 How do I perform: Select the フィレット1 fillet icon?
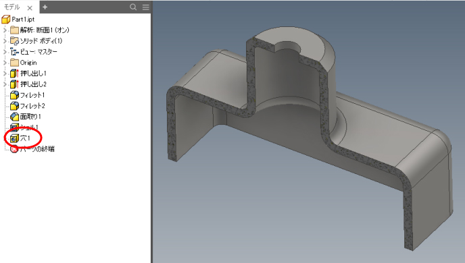click(14, 95)
